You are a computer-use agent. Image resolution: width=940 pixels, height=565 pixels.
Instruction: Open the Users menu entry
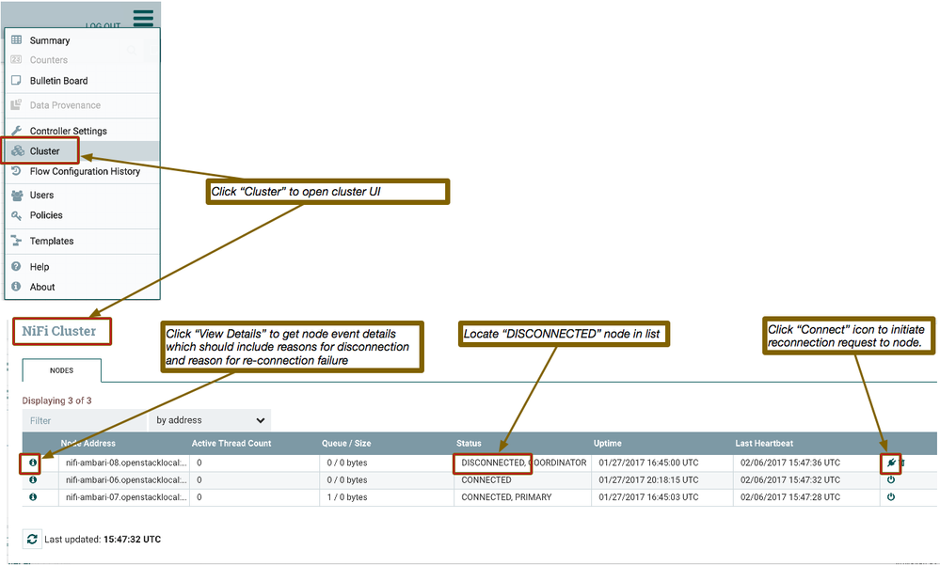coord(42,195)
